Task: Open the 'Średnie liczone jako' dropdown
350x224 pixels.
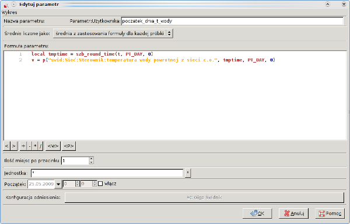Action: (x=113, y=33)
